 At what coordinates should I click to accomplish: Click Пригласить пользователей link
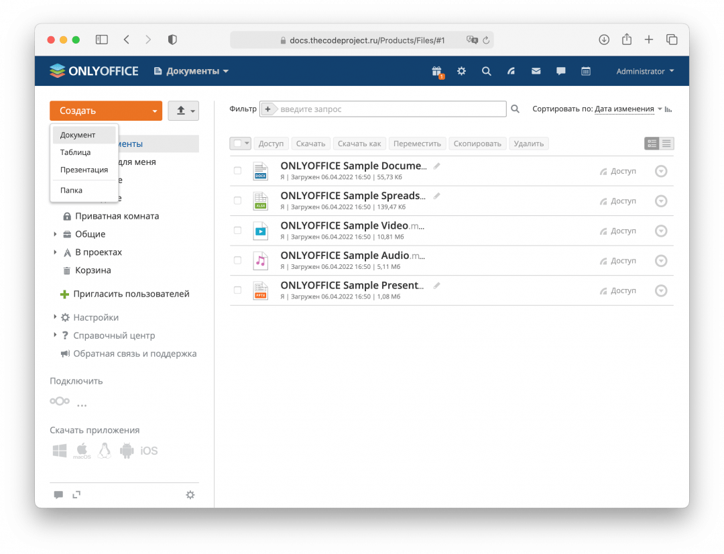(x=131, y=294)
